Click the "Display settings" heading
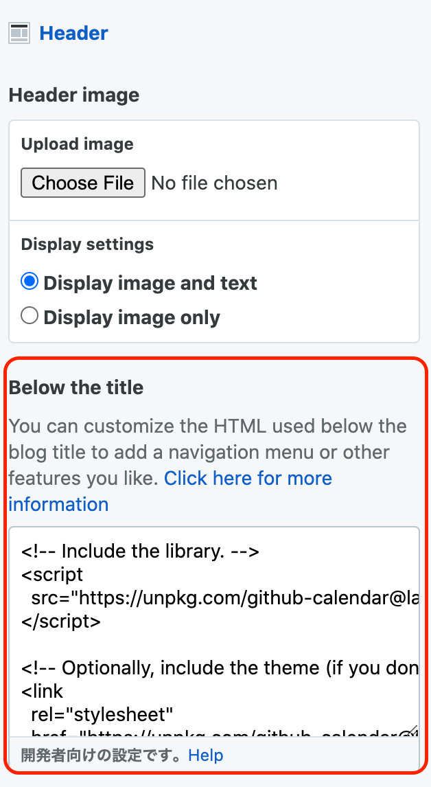Image resolution: width=431 pixels, height=787 pixels. tap(86, 244)
